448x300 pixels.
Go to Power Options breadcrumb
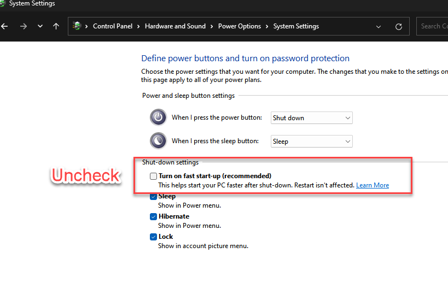(x=238, y=26)
